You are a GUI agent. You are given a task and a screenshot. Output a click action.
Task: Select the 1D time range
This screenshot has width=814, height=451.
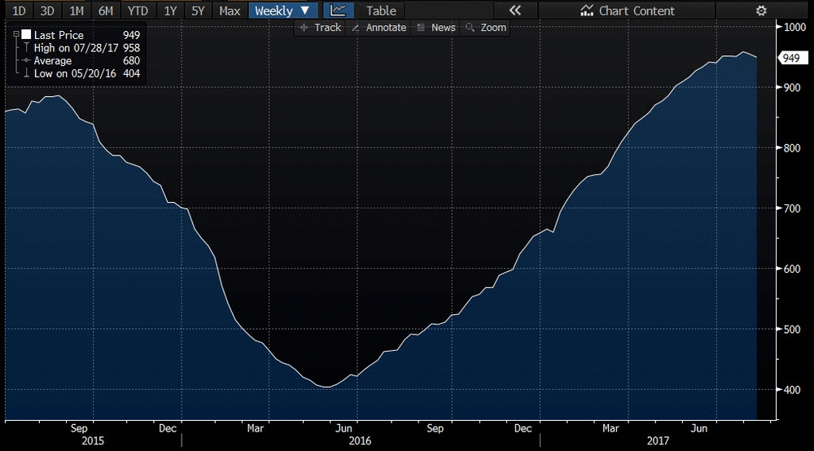(x=19, y=11)
